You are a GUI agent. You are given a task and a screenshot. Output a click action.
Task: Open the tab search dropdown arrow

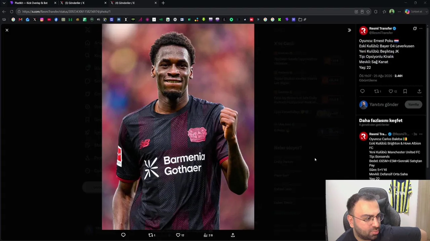click(4, 3)
